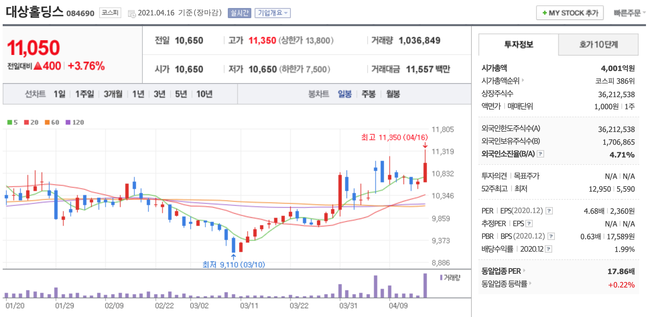Click the 저가 value 10,650
650x317 pixels.
click(x=263, y=69)
